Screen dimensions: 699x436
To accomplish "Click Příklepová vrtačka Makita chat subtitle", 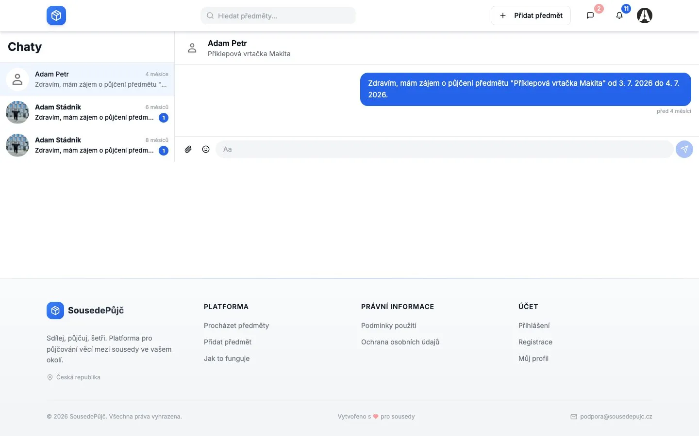I will pyautogui.click(x=249, y=54).
